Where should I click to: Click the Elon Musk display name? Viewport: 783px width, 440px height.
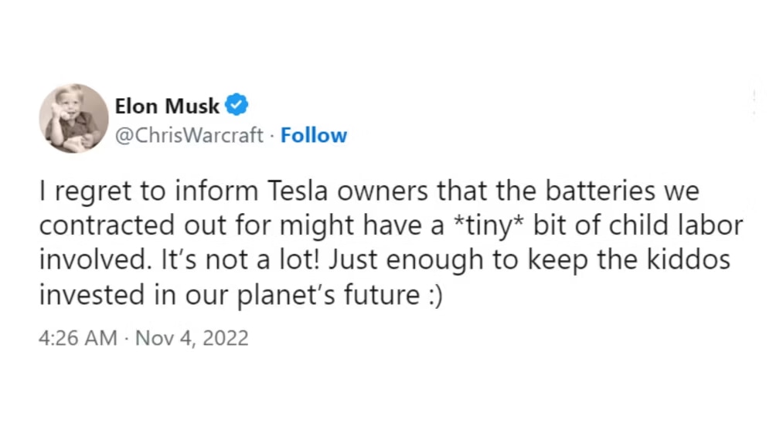(x=167, y=106)
